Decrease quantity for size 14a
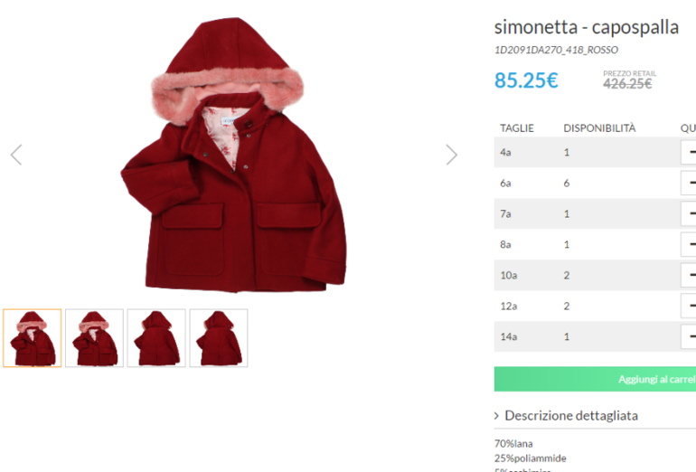Viewport: 696px width, 472px height. tap(690, 336)
